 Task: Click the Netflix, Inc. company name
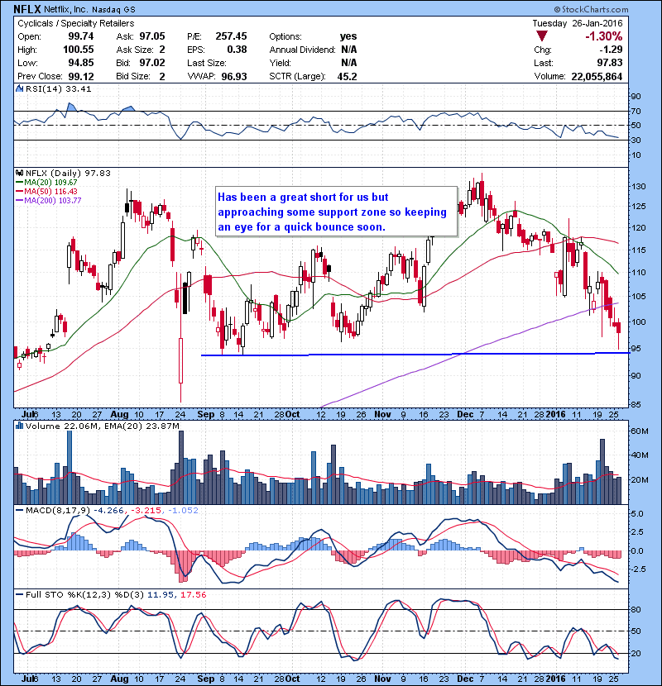68,9
